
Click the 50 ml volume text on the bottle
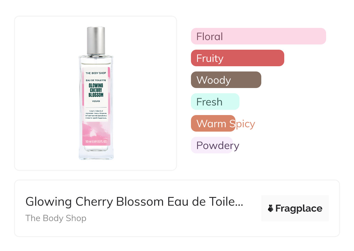coord(96,142)
